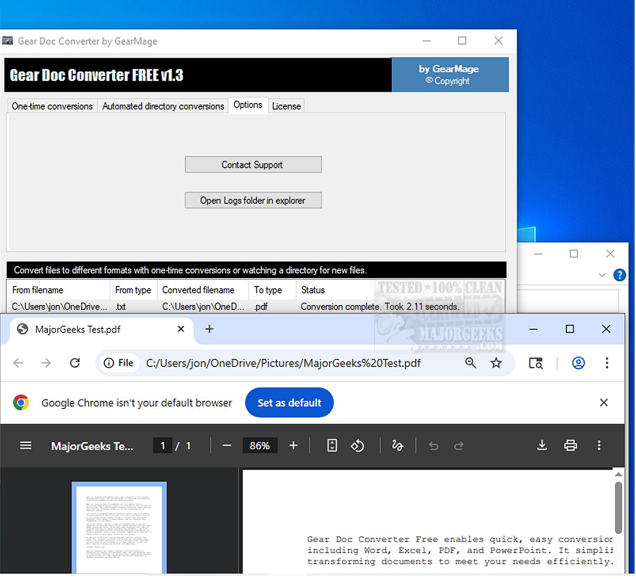Click the by GearMage Copyright banner
This screenshot has height=579, width=636.
tap(450, 75)
